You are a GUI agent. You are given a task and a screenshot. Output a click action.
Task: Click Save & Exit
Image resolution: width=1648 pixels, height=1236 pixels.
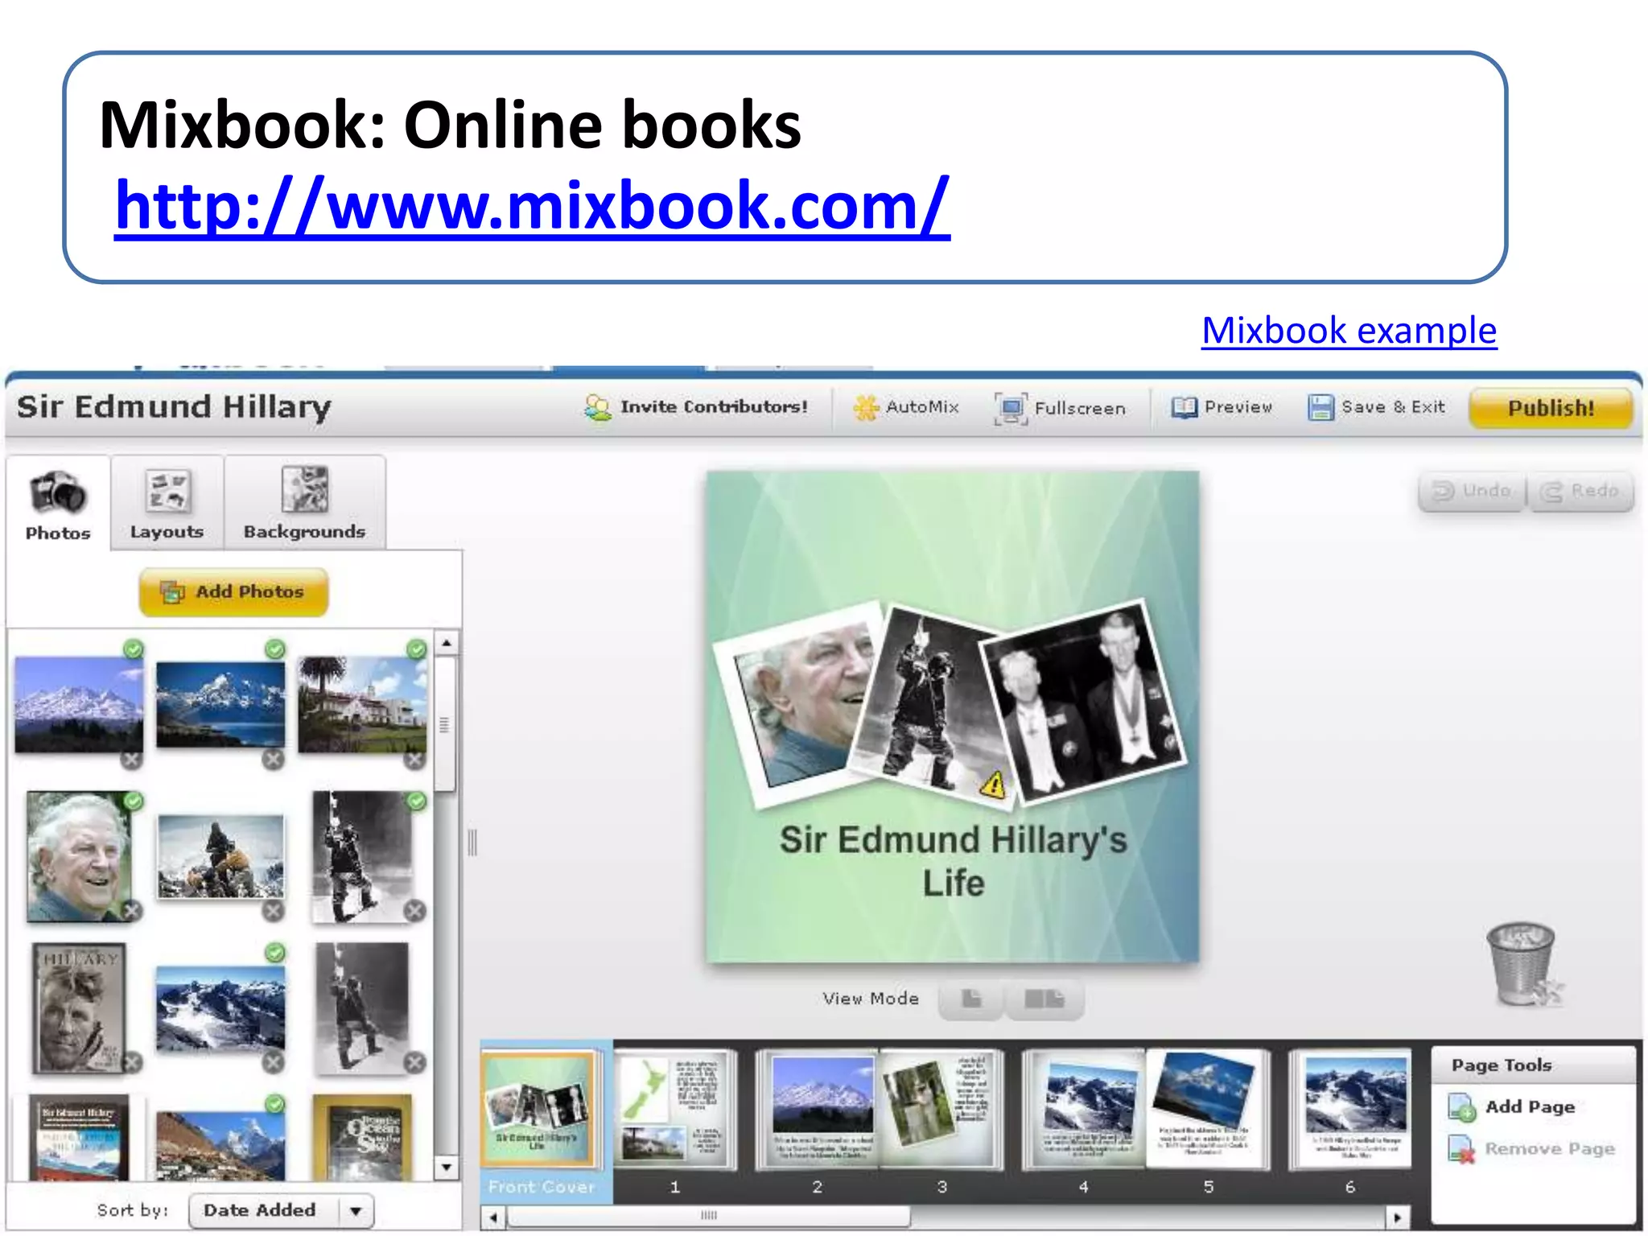(1377, 407)
